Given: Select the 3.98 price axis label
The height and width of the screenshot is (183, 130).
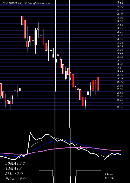Looking at the screenshot, I should (120, 14).
